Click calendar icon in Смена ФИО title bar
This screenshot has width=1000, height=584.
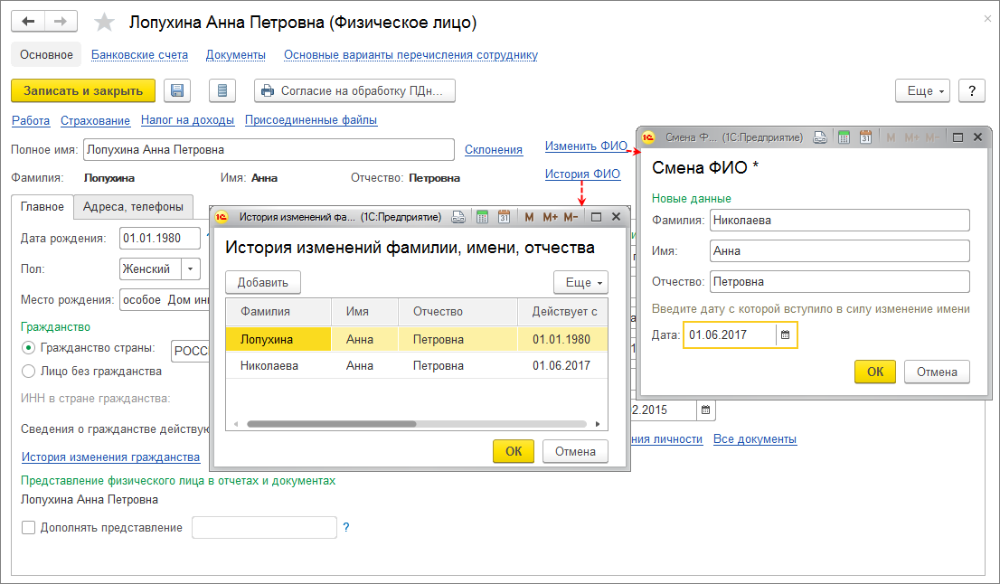pyautogui.click(x=865, y=137)
